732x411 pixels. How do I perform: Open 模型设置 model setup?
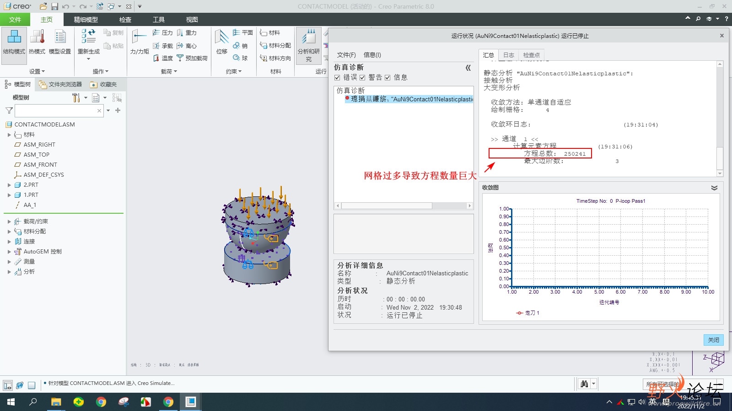(60, 42)
